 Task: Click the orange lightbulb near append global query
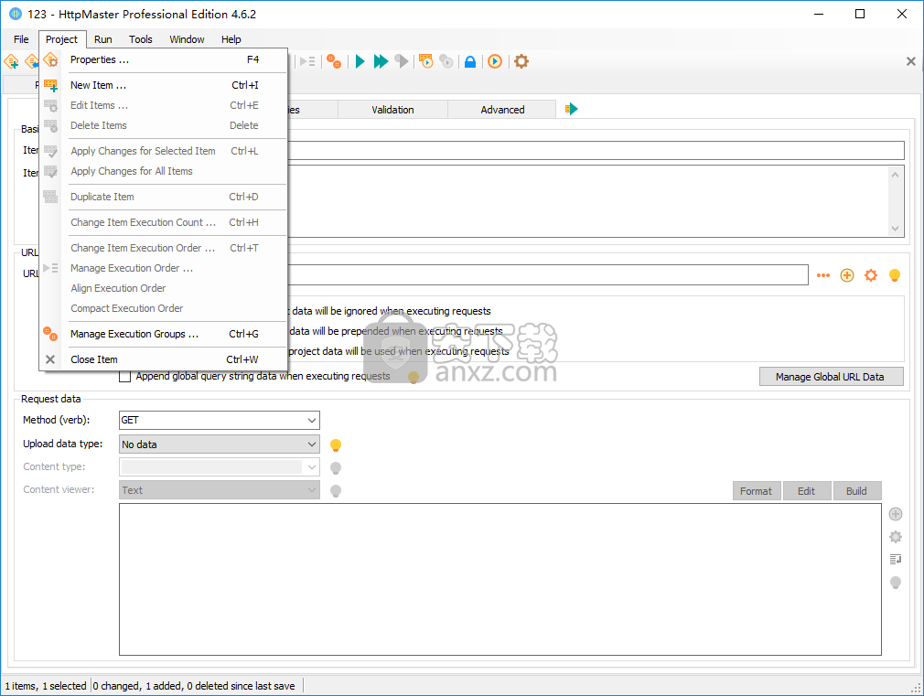pos(414,377)
